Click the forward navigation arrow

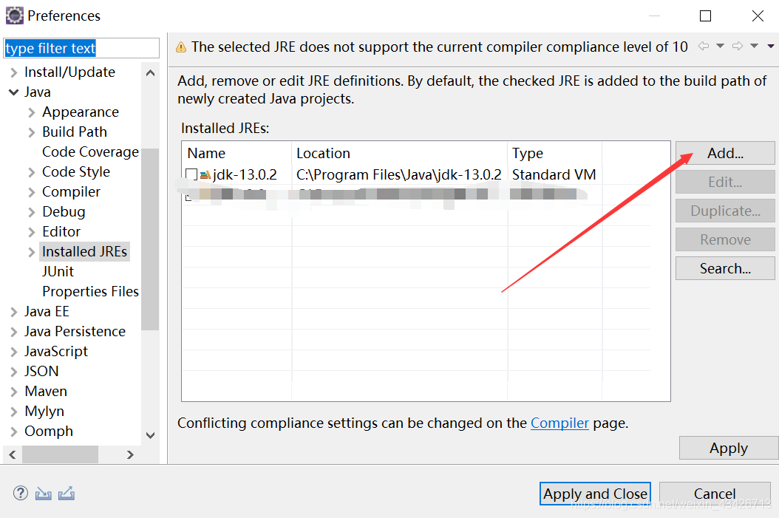coord(736,46)
